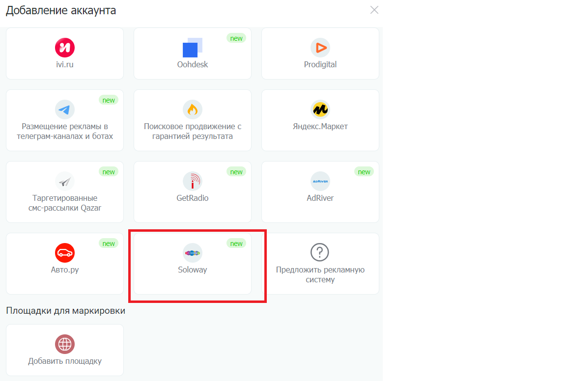Click the Авто.ру red car icon
This screenshot has width=566, height=381.
click(x=65, y=253)
